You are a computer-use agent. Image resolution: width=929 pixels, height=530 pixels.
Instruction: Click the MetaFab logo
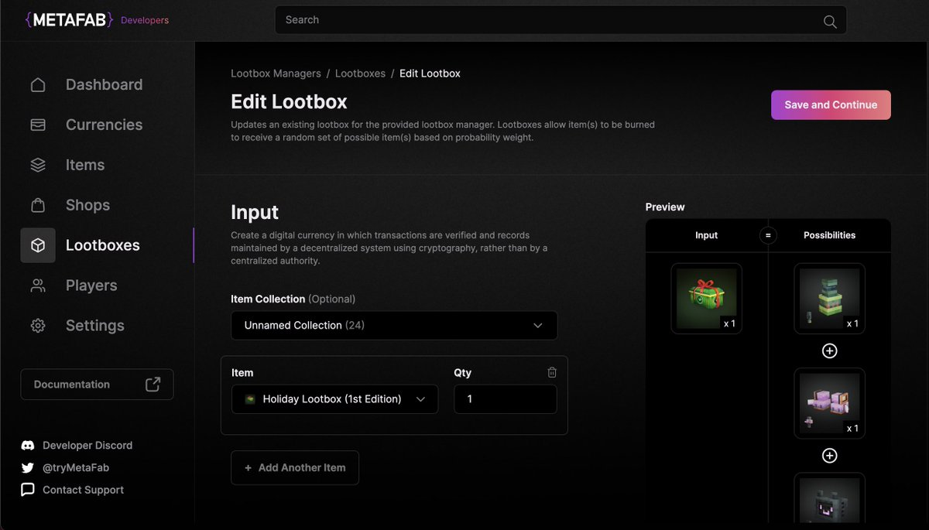point(70,19)
